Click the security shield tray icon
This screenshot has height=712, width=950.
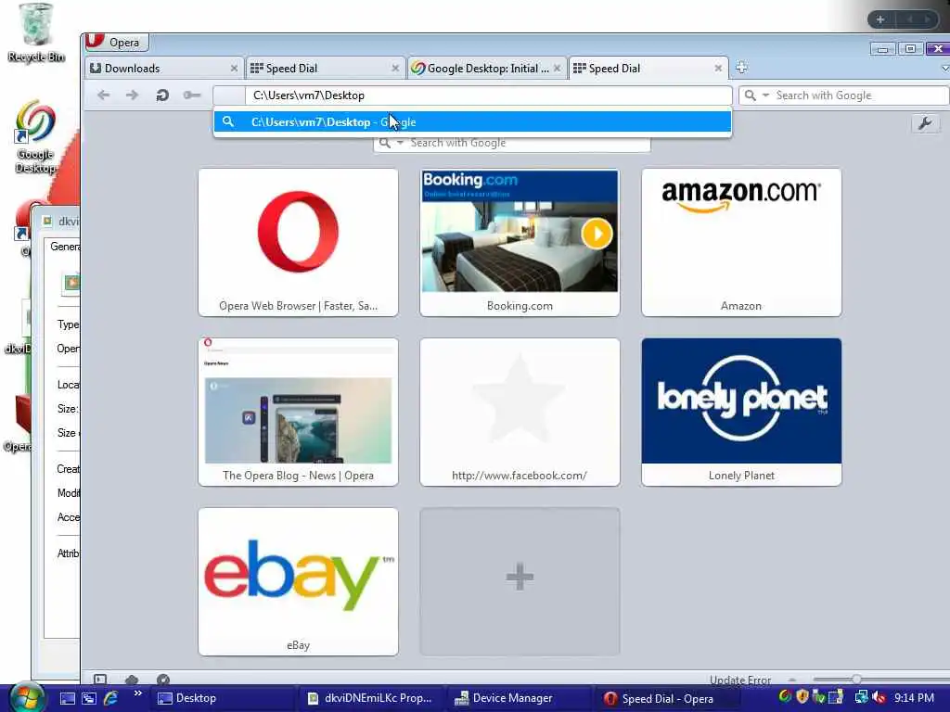click(802, 697)
